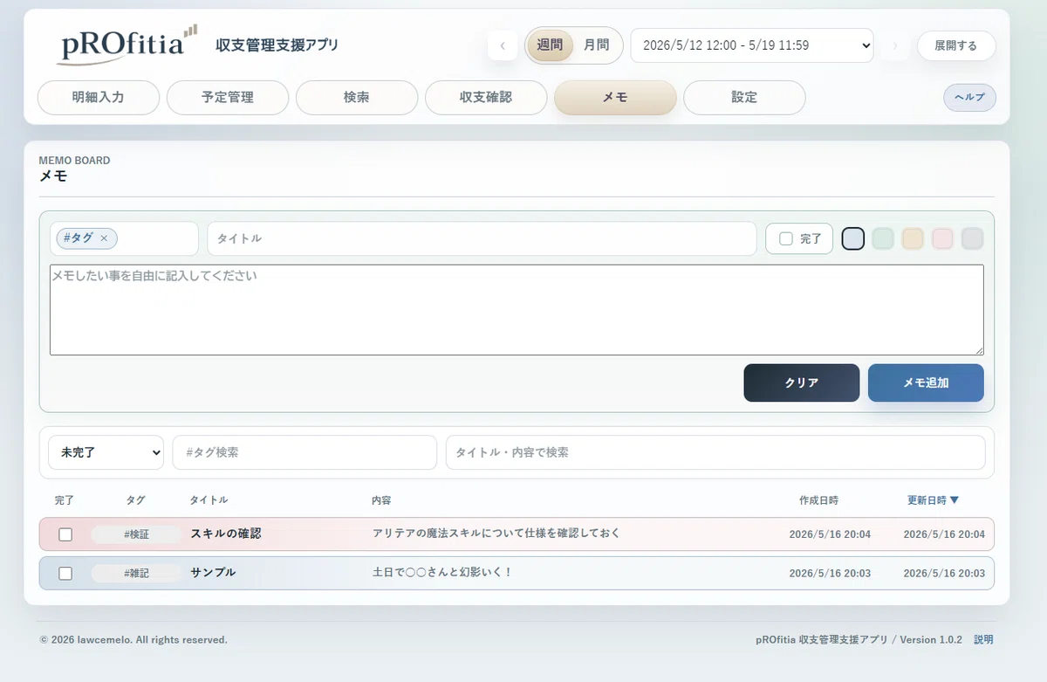Focus the タイトル・内容で検索 field

coord(715,452)
